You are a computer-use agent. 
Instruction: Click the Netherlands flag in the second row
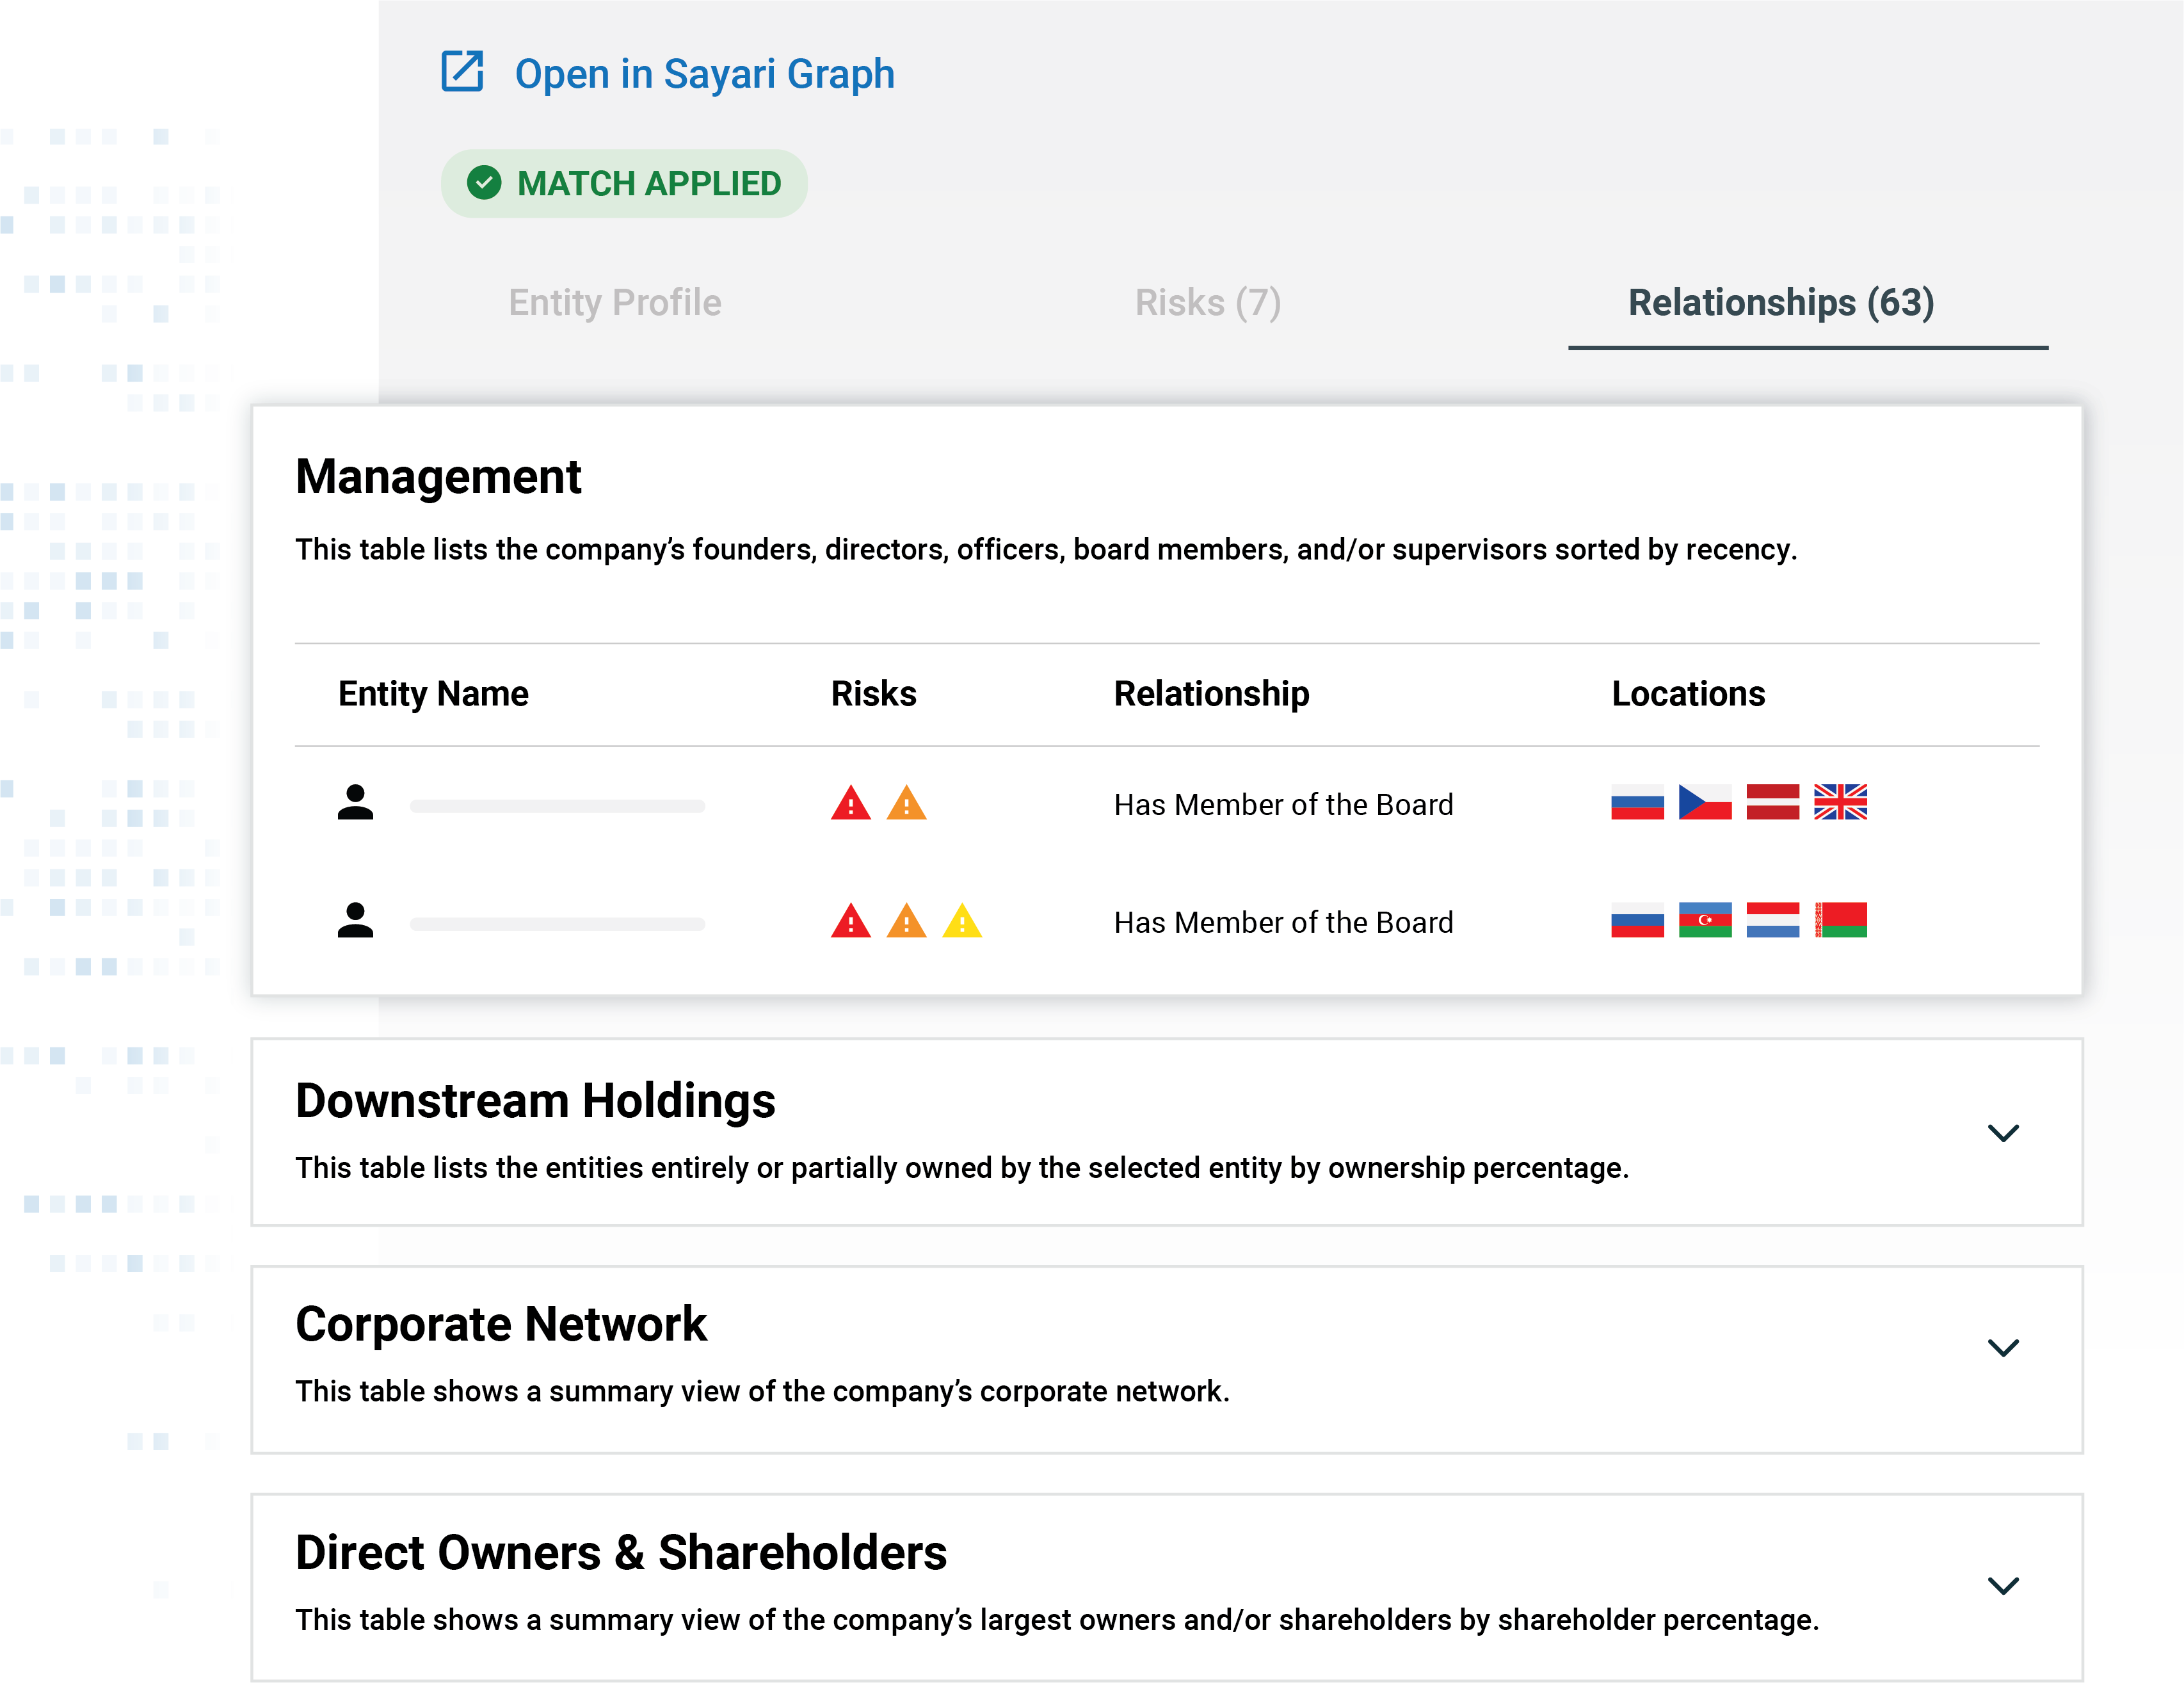pyautogui.click(x=1773, y=920)
